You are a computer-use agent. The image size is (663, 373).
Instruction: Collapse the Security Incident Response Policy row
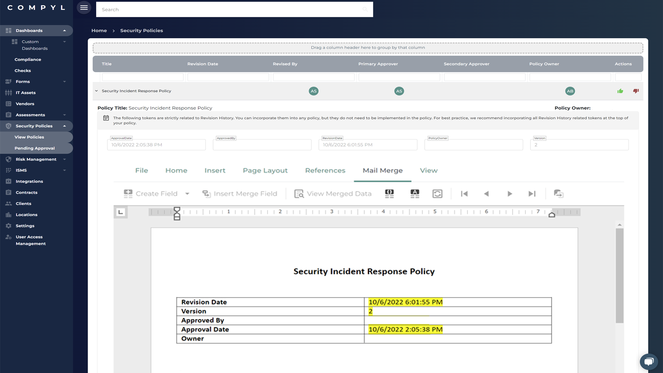pos(96,91)
